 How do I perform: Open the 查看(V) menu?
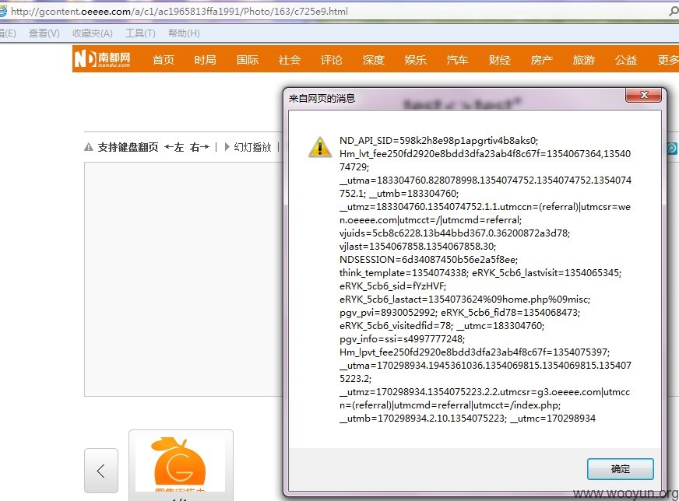pyautogui.click(x=44, y=33)
